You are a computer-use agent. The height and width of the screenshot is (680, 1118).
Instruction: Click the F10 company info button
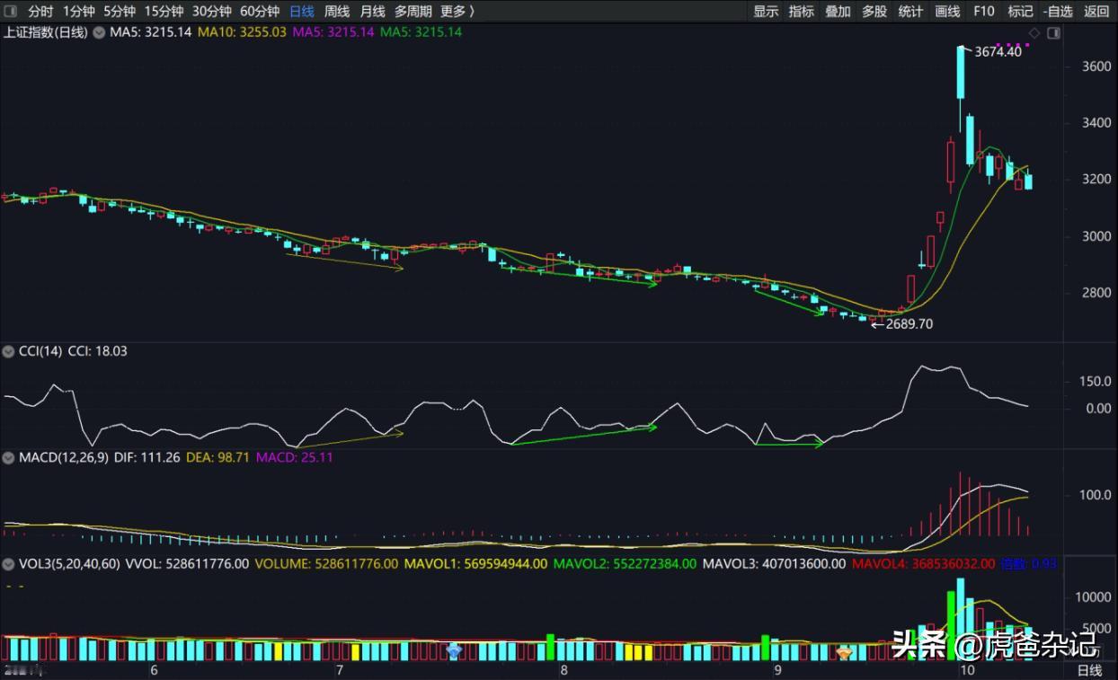point(984,11)
